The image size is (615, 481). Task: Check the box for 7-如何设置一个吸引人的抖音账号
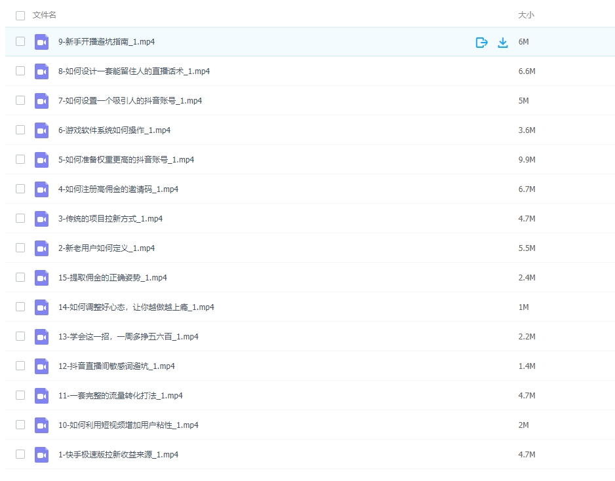coord(20,100)
